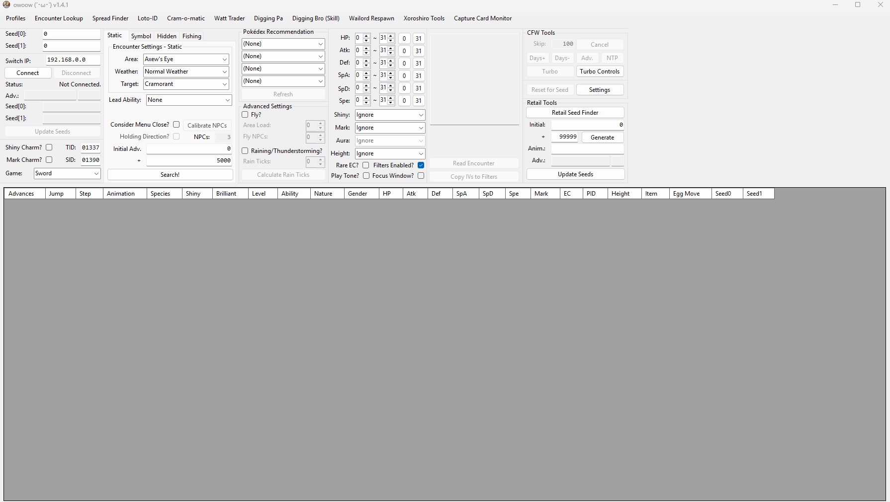Expand the Weather dropdown
890x502 pixels.
pyautogui.click(x=186, y=72)
